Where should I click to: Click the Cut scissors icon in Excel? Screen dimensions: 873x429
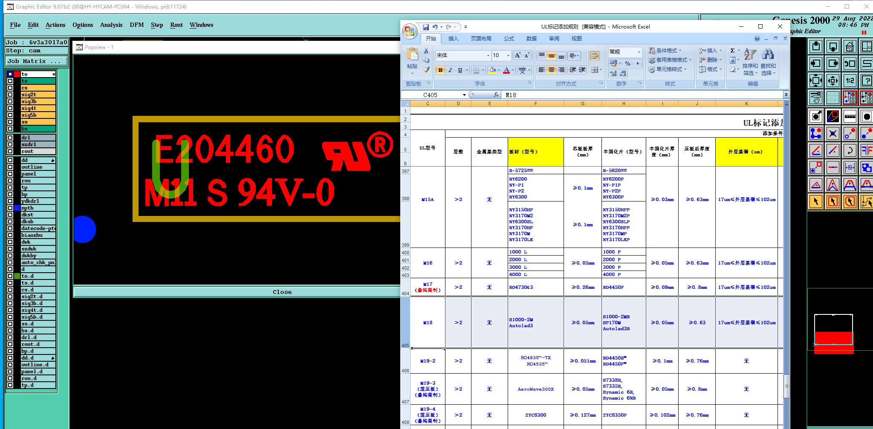(426, 51)
